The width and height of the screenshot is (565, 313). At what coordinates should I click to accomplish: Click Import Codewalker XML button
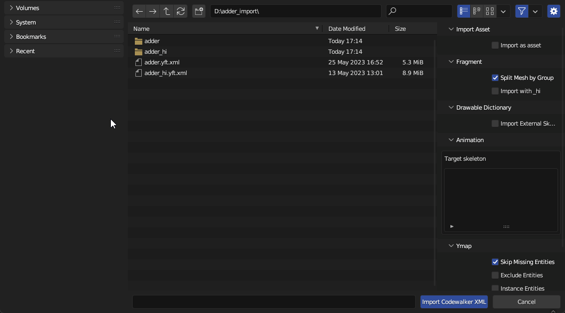point(454,302)
